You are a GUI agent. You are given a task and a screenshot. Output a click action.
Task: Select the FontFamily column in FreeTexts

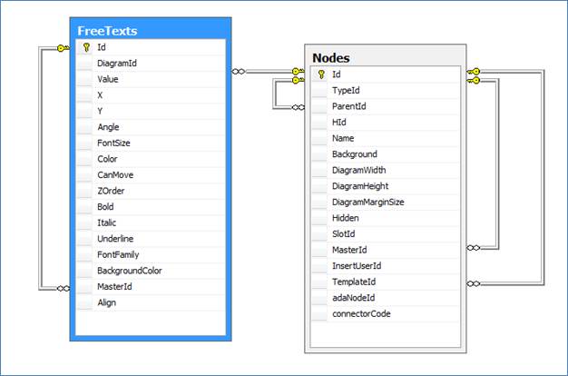[118, 254]
